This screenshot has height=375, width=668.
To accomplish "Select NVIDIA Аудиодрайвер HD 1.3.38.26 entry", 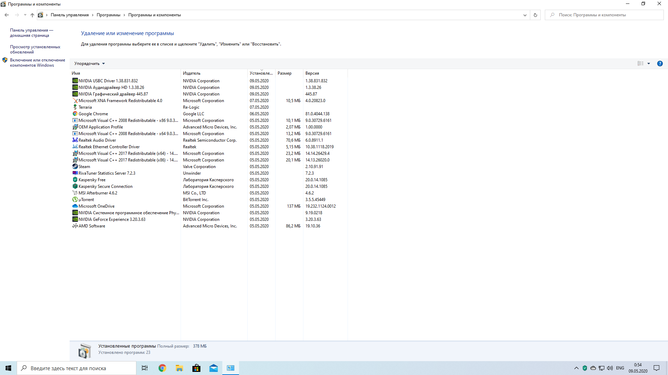I will pos(209,87).
